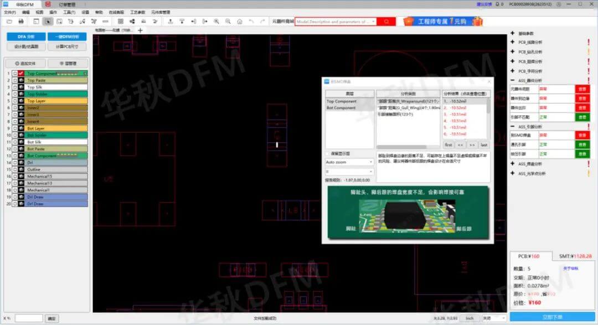Viewport: 598px width, 325px height.
Task: Click the undo arrow icon
Action: (x=251, y=22)
